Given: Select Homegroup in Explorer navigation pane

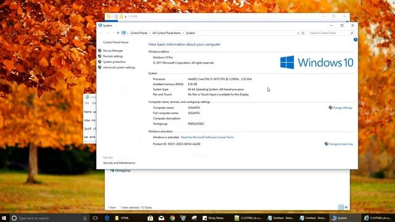Looking at the screenshot, I should [122, 171].
